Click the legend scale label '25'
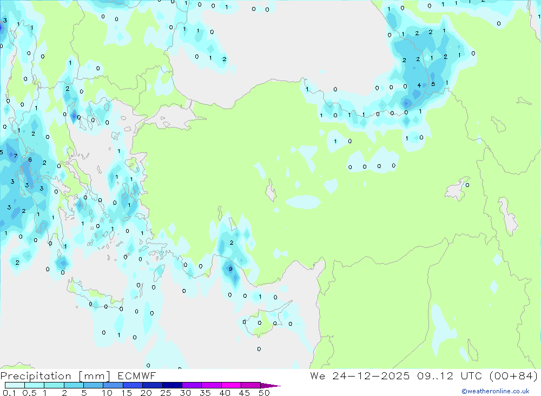This screenshot has width=541, height=396. pos(166,393)
